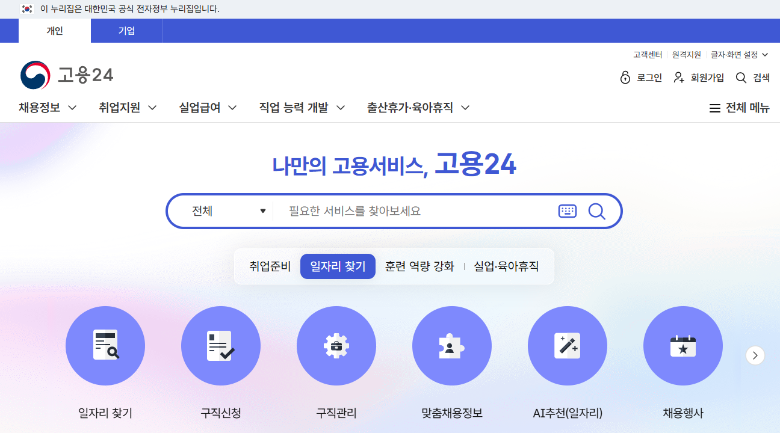Switch to the 기업 tab
Image resolution: width=780 pixels, height=433 pixels.
tap(127, 31)
